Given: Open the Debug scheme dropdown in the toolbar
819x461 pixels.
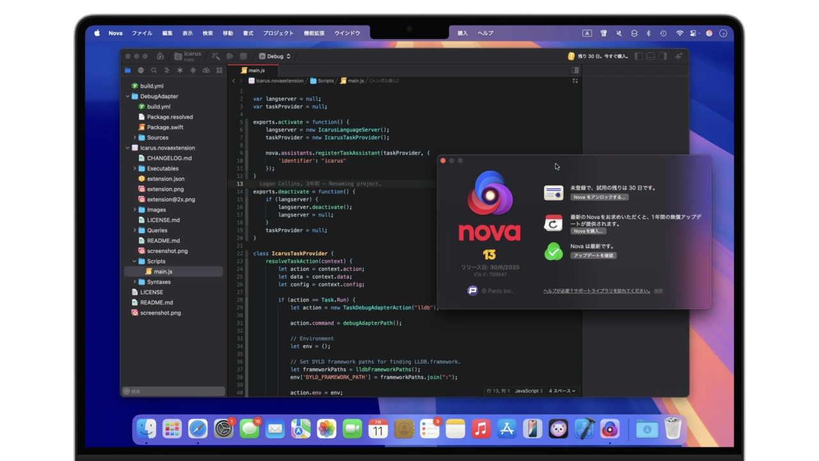Looking at the screenshot, I should (x=275, y=56).
